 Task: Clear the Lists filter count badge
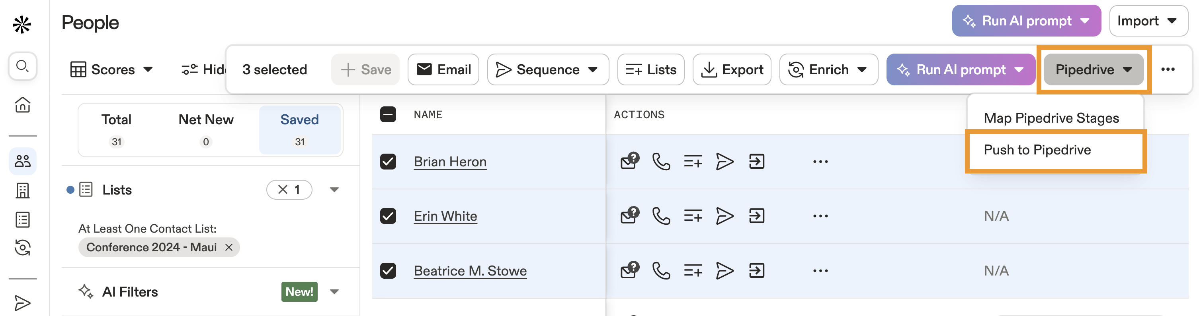click(283, 190)
